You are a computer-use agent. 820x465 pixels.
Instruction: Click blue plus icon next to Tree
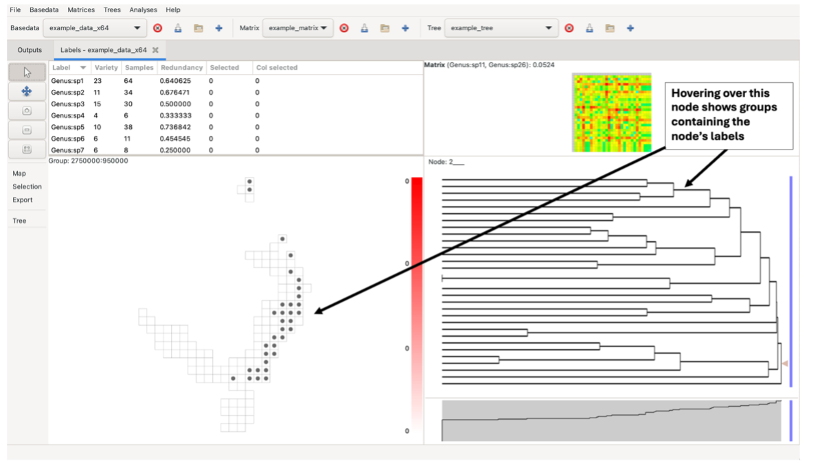tap(630, 28)
